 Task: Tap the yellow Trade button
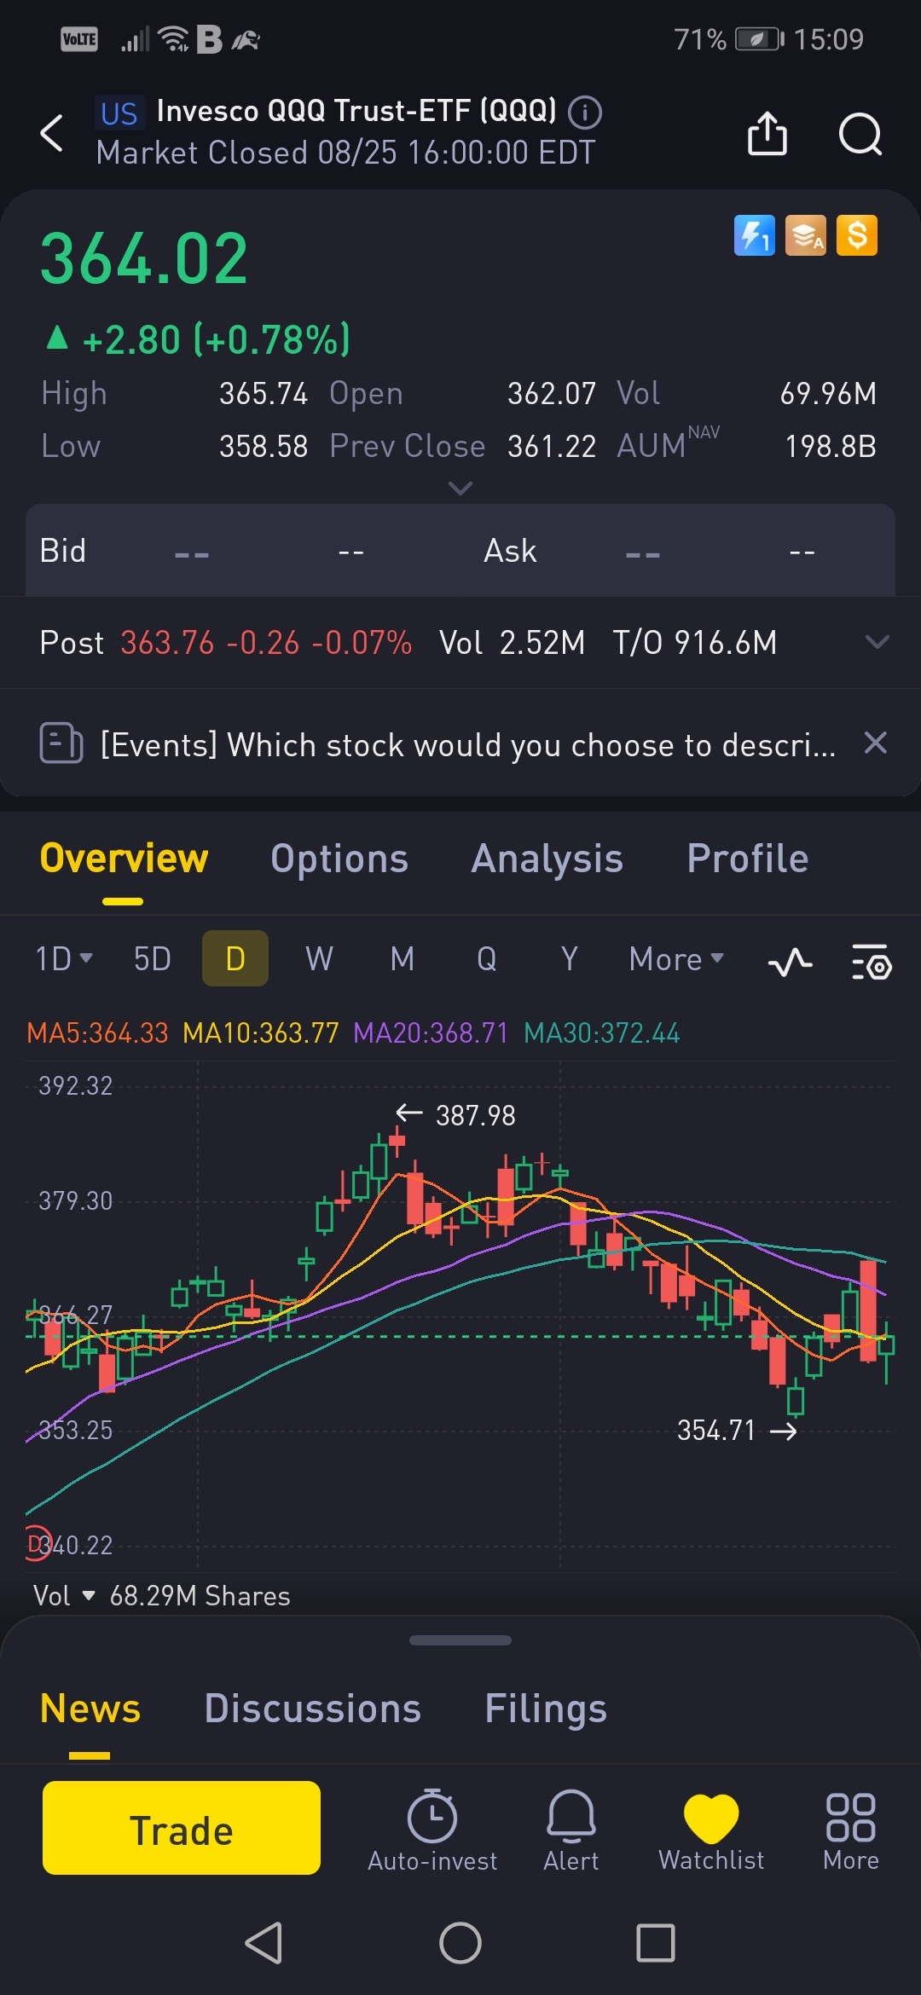(182, 1828)
